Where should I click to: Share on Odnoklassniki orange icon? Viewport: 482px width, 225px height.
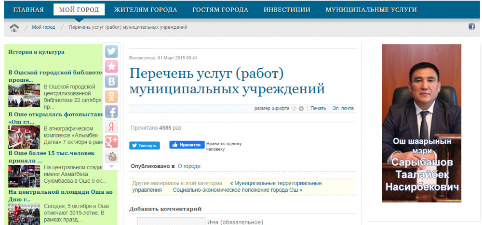coord(112,96)
